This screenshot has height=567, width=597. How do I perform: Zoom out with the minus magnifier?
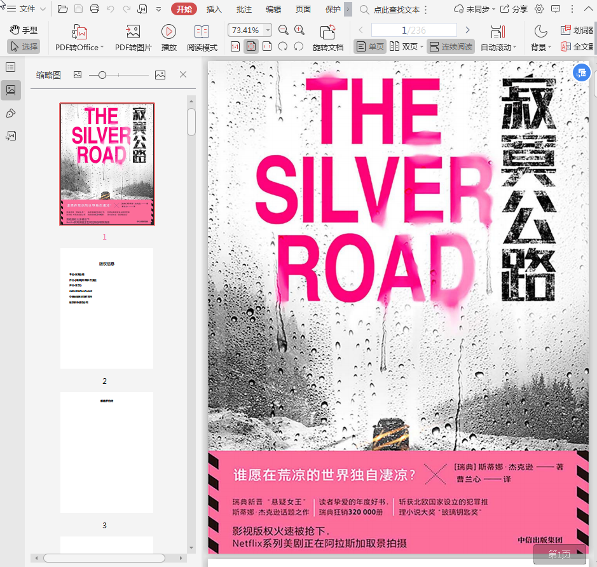point(284,30)
